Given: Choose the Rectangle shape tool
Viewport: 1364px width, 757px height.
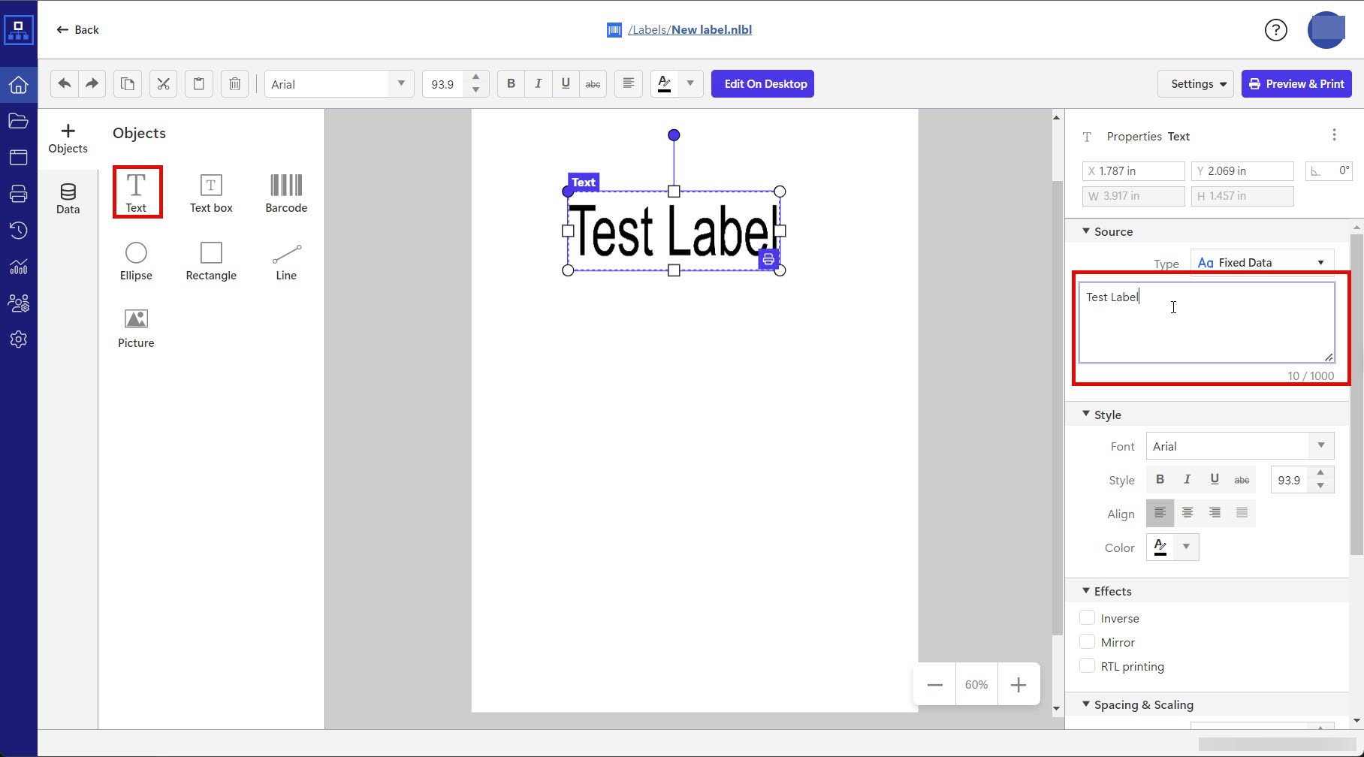Looking at the screenshot, I should pyautogui.click(x=211, y=261).
